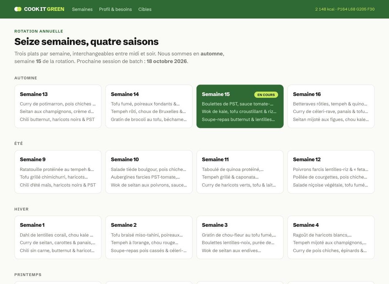
Task: Click 'Soupe-repas butternut & lentilles' dish
Action: 238,120
